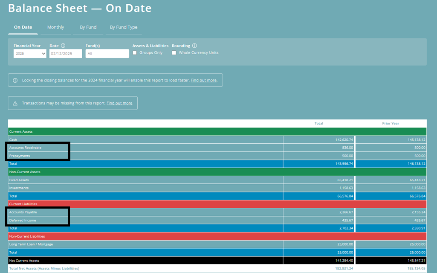Click the warning triangle icon in transactions notice

point(15,103)
